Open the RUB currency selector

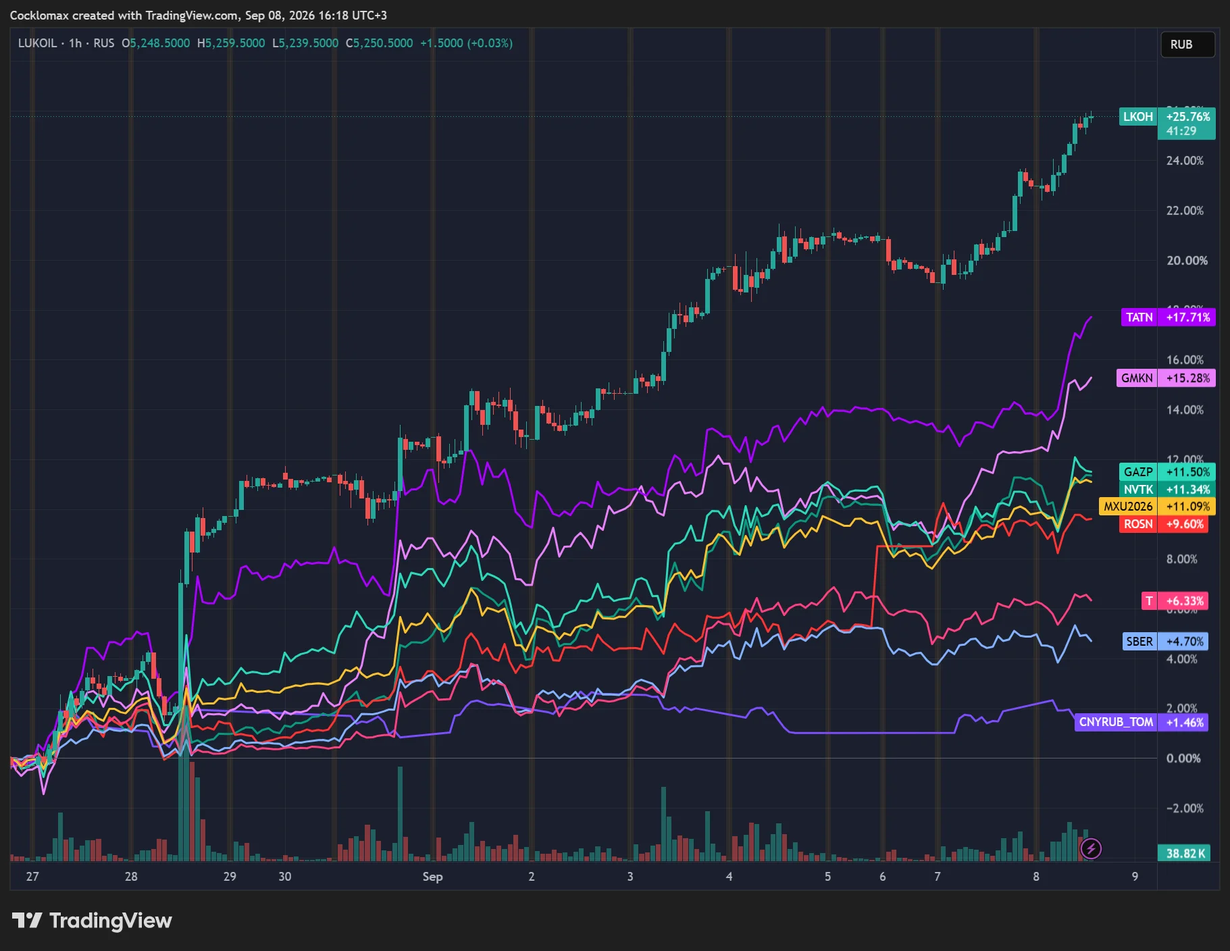tap(1187, 45)
